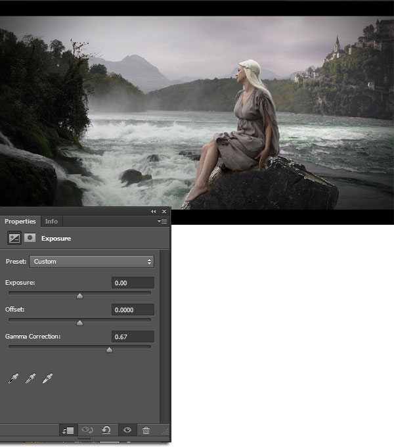Click the Exposure adjustment icon
Screen dimensions: 394x447
click(x=14, y=238)
